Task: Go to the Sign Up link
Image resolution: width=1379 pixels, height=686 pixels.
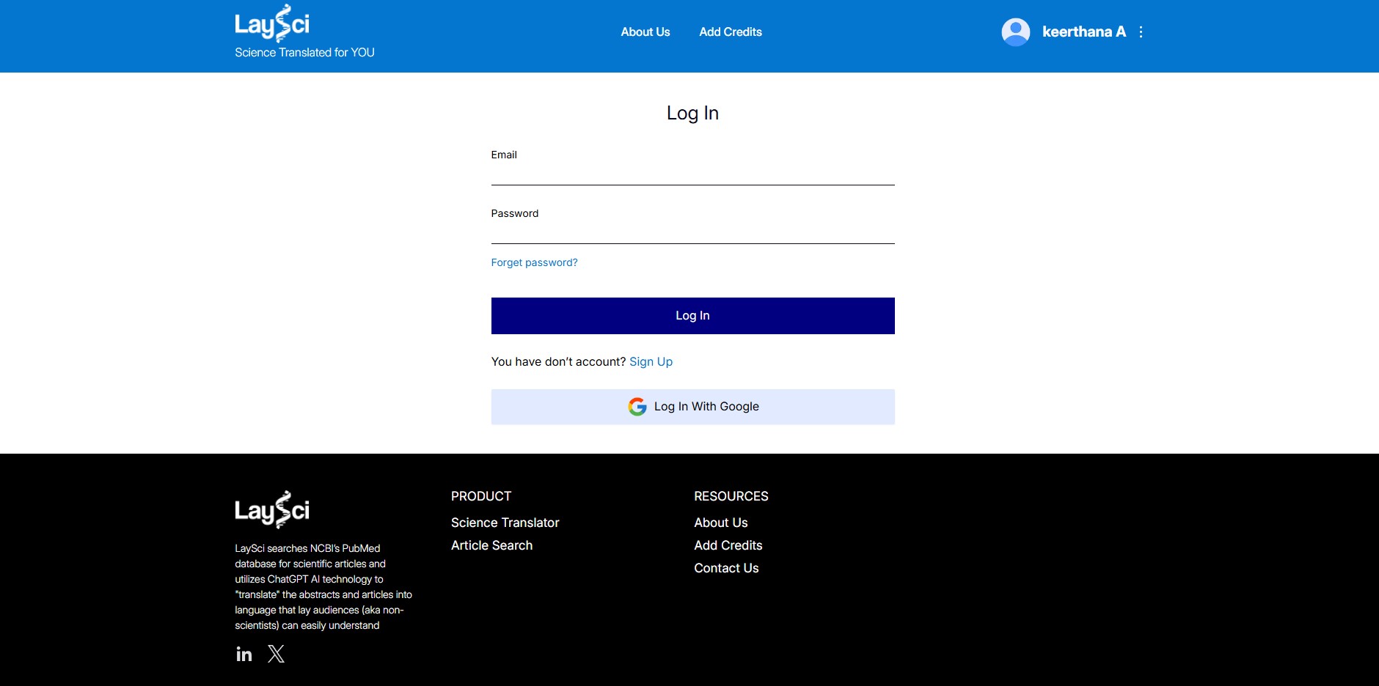Action: pyautogui.click(x=651, y=362)
